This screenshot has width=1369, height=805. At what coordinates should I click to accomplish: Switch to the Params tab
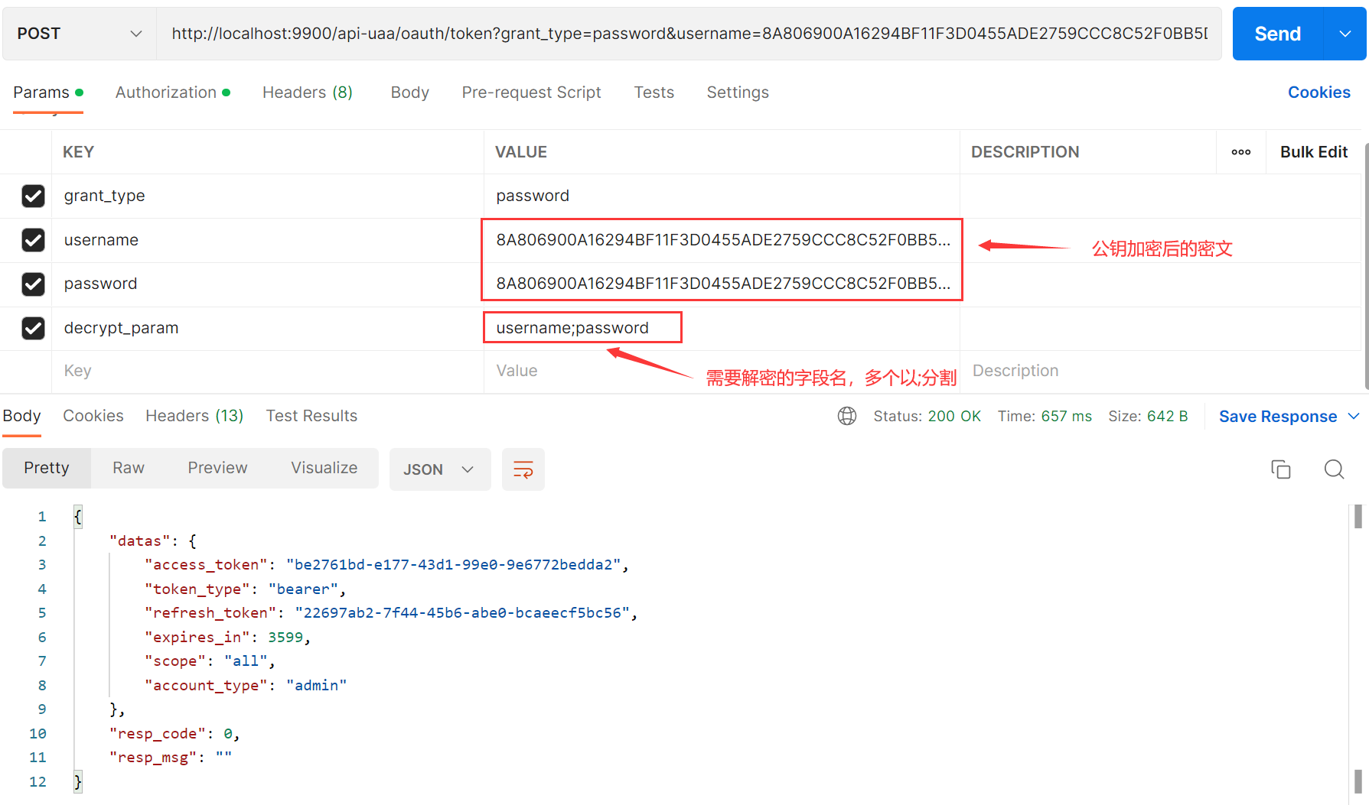pyautogui.click(x=47, y=93)
